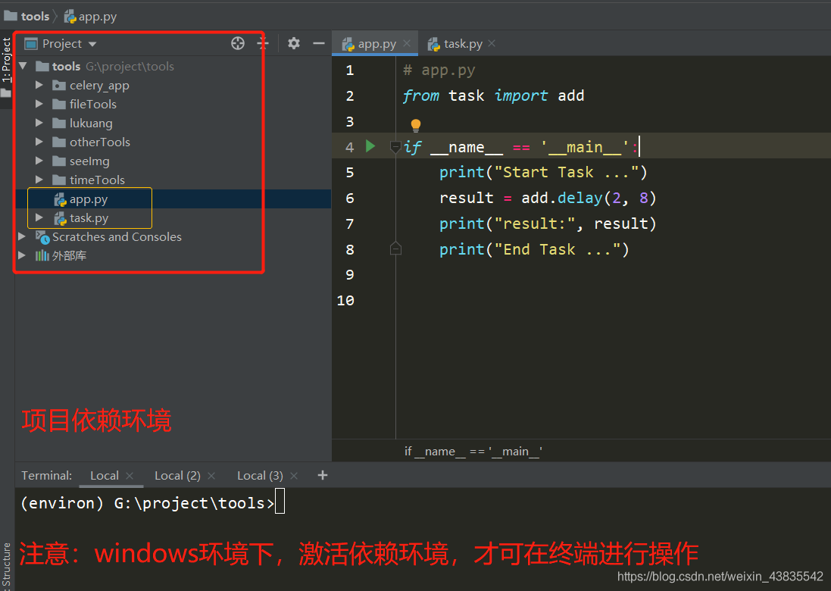The height and width of the screenshot is (591, 831).
Task: Collapse the tools root folder arrow
Action: pyautogui.click(x=23, y=66)
